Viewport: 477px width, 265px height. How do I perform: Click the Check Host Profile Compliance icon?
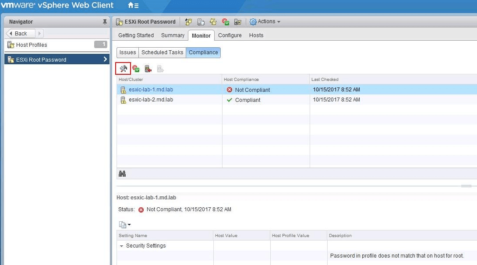click(136, 69)
